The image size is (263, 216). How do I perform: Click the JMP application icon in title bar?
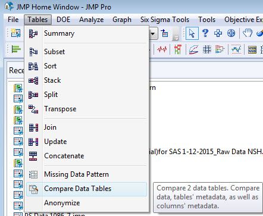coord(10,7)
